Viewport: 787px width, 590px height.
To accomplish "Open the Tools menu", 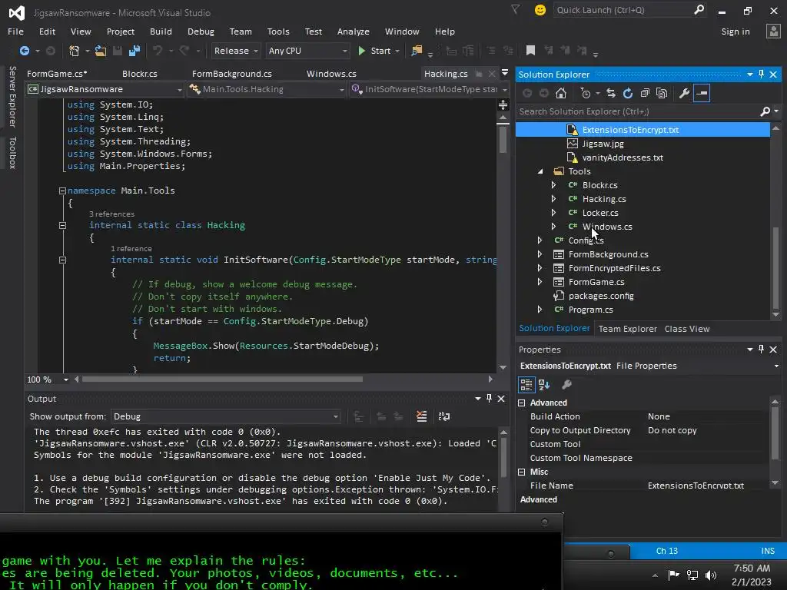I will [x=278, y=31].
